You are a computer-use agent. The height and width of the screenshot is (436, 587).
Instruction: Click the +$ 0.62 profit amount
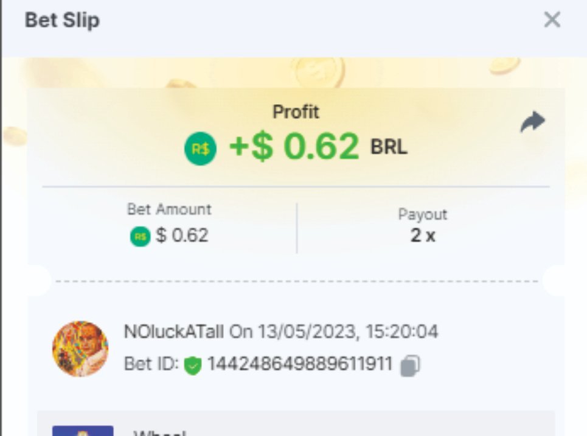(x=294, y=146)
